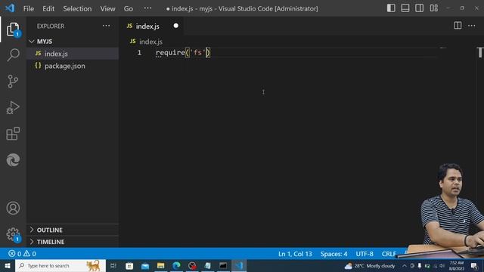Expand the OUTLINE section
The width and height of the screenshot is (484, 272).
coord(73,230)
